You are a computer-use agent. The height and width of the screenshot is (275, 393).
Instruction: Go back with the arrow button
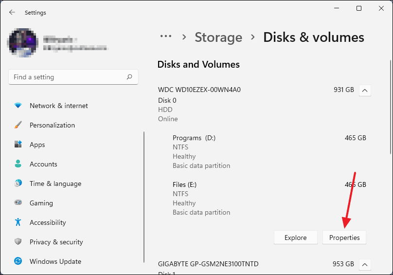click(12, 13)
